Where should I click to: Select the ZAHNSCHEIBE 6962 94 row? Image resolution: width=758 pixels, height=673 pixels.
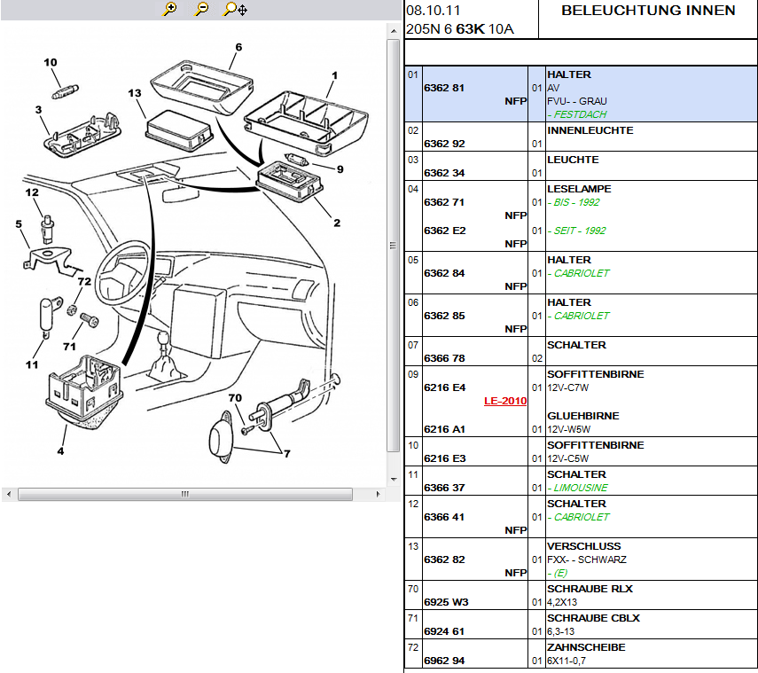tap(444, 661)
